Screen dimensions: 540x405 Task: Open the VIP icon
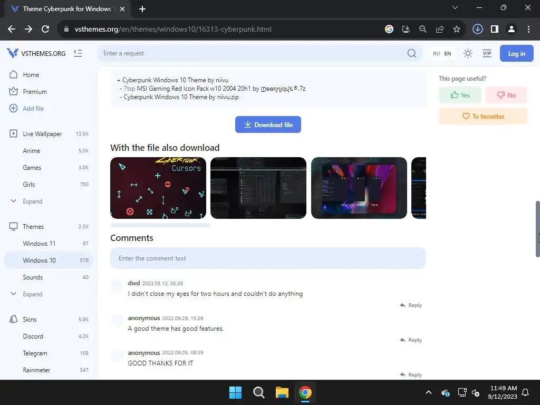[x=487, y=53]
